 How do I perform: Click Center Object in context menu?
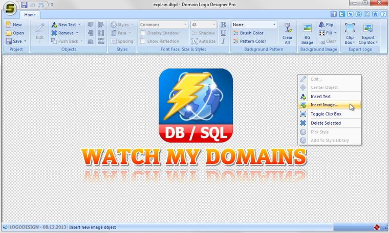pos(330,87)
